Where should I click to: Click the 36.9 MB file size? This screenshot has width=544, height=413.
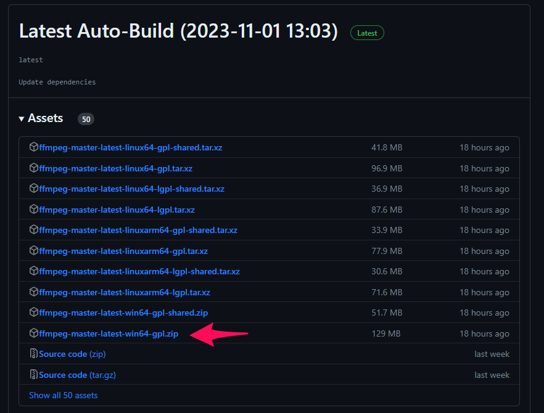tap(387, 189)
